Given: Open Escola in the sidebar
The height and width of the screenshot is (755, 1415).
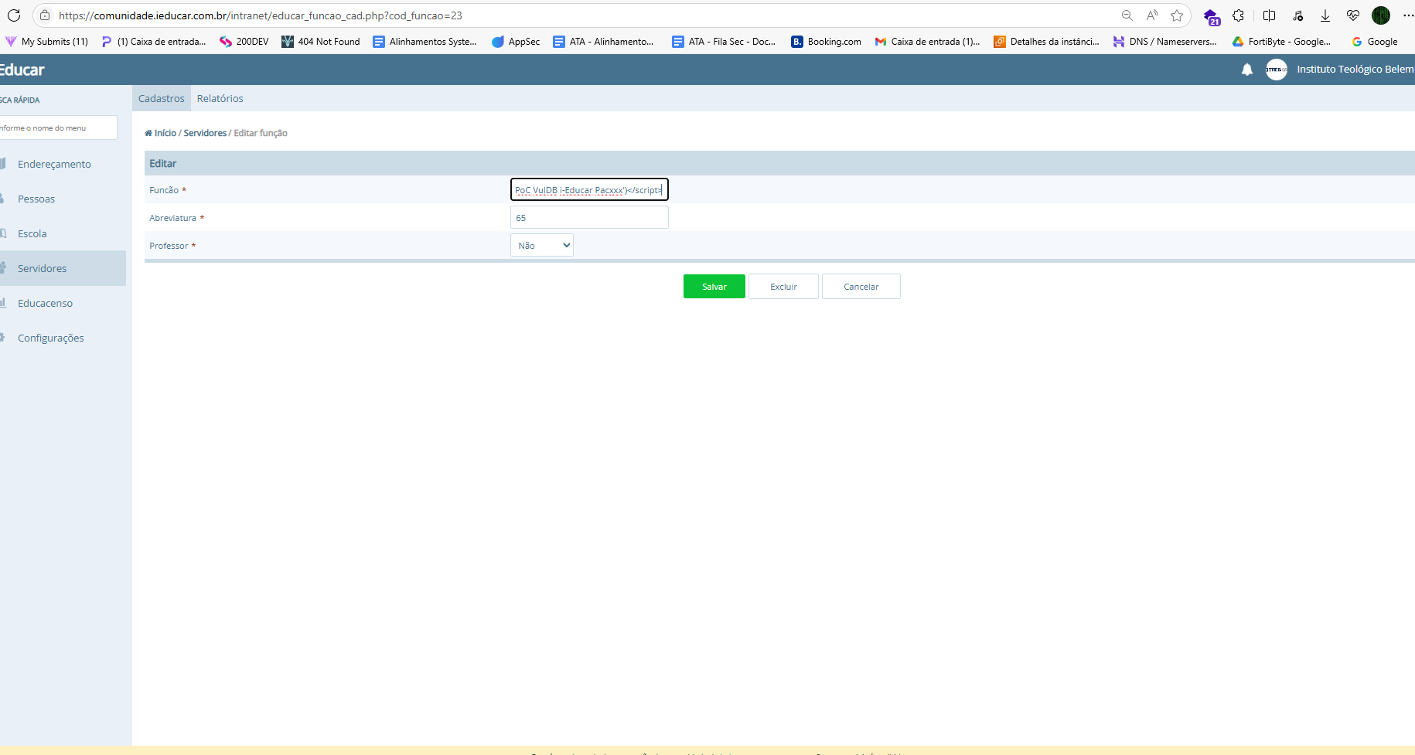Looking at the screenshot, I should click(32, 233).
